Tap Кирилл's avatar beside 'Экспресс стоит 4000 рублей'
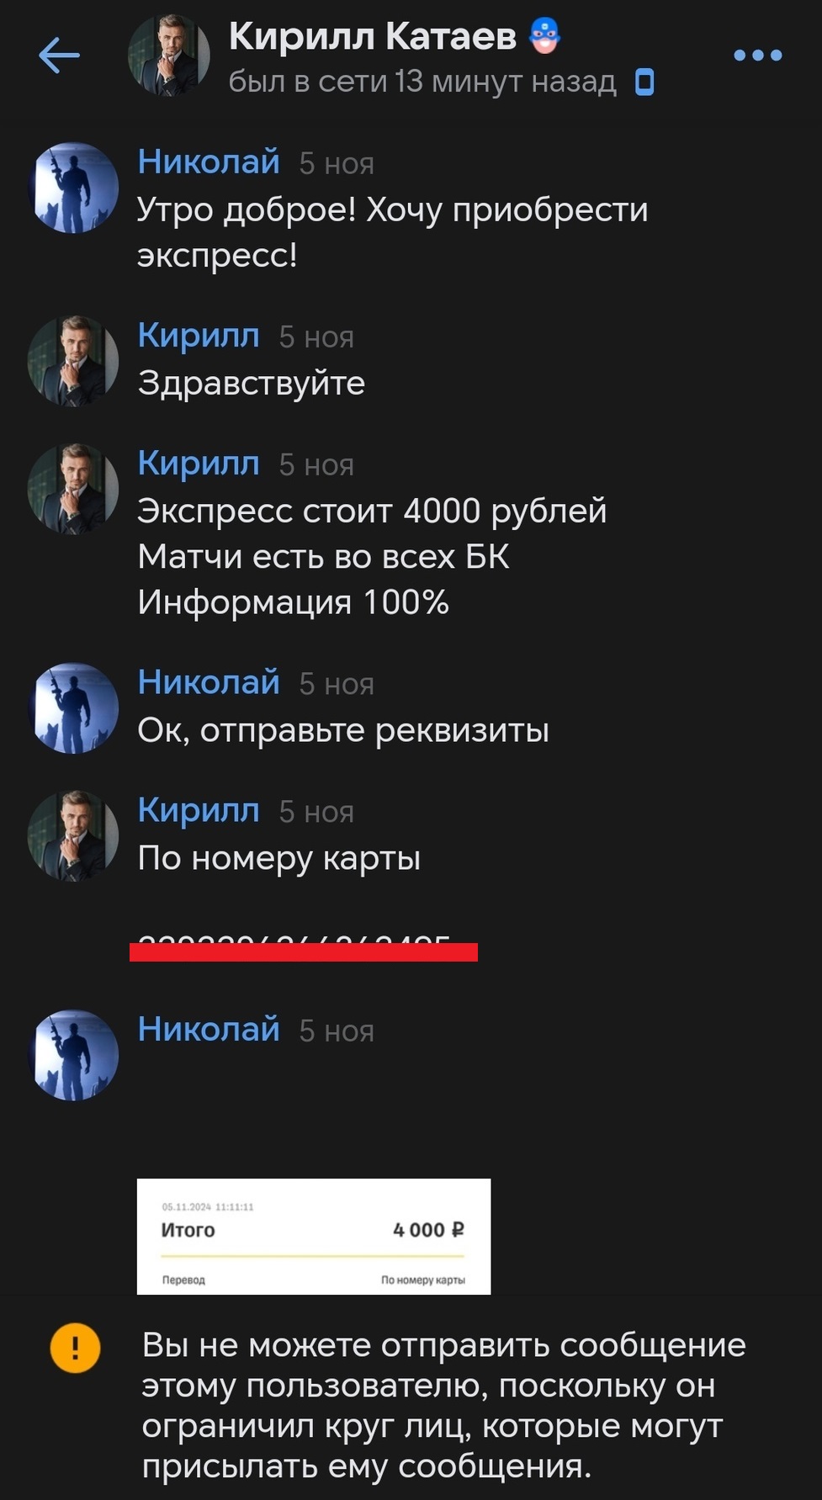822x1500 pixels. tap(73, 489)
